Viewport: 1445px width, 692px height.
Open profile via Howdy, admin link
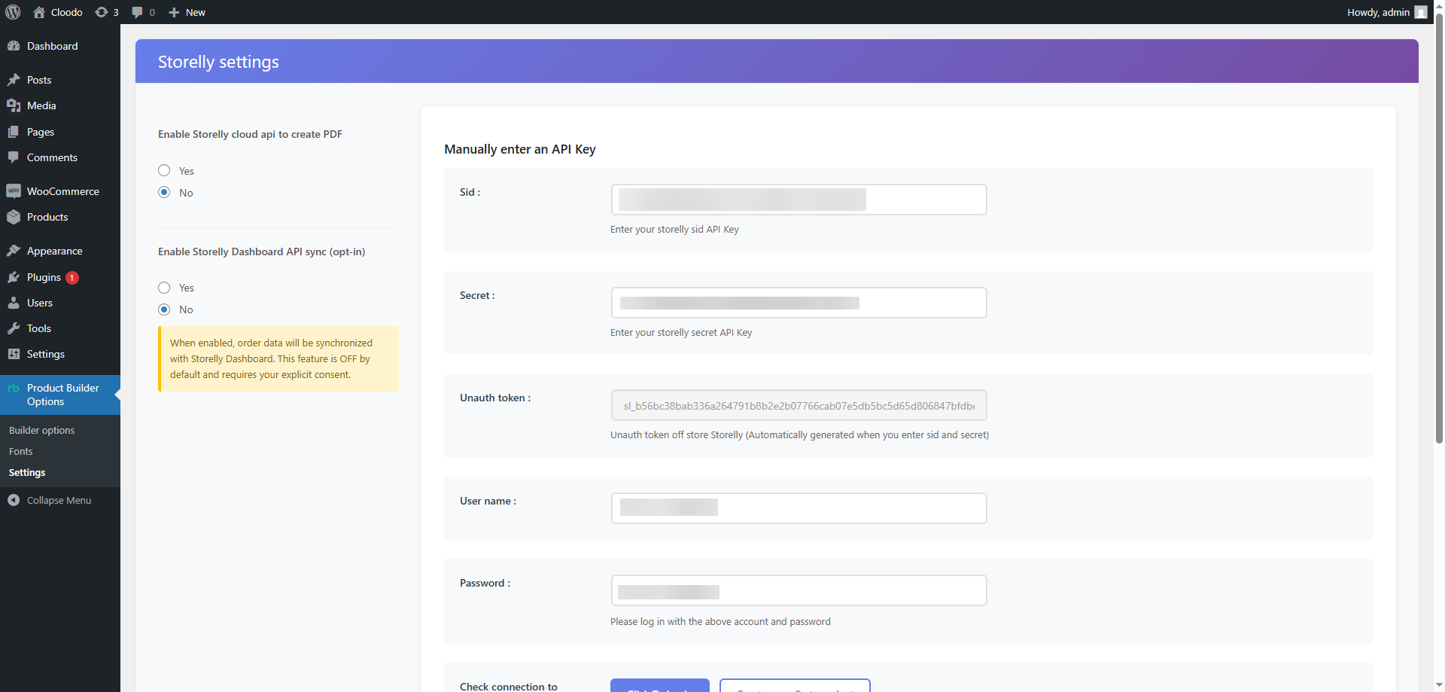(x=1379, y=12)
